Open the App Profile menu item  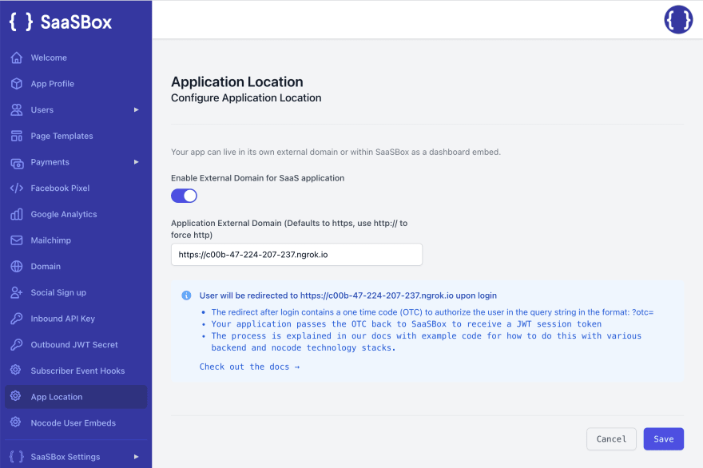point(76,84)
